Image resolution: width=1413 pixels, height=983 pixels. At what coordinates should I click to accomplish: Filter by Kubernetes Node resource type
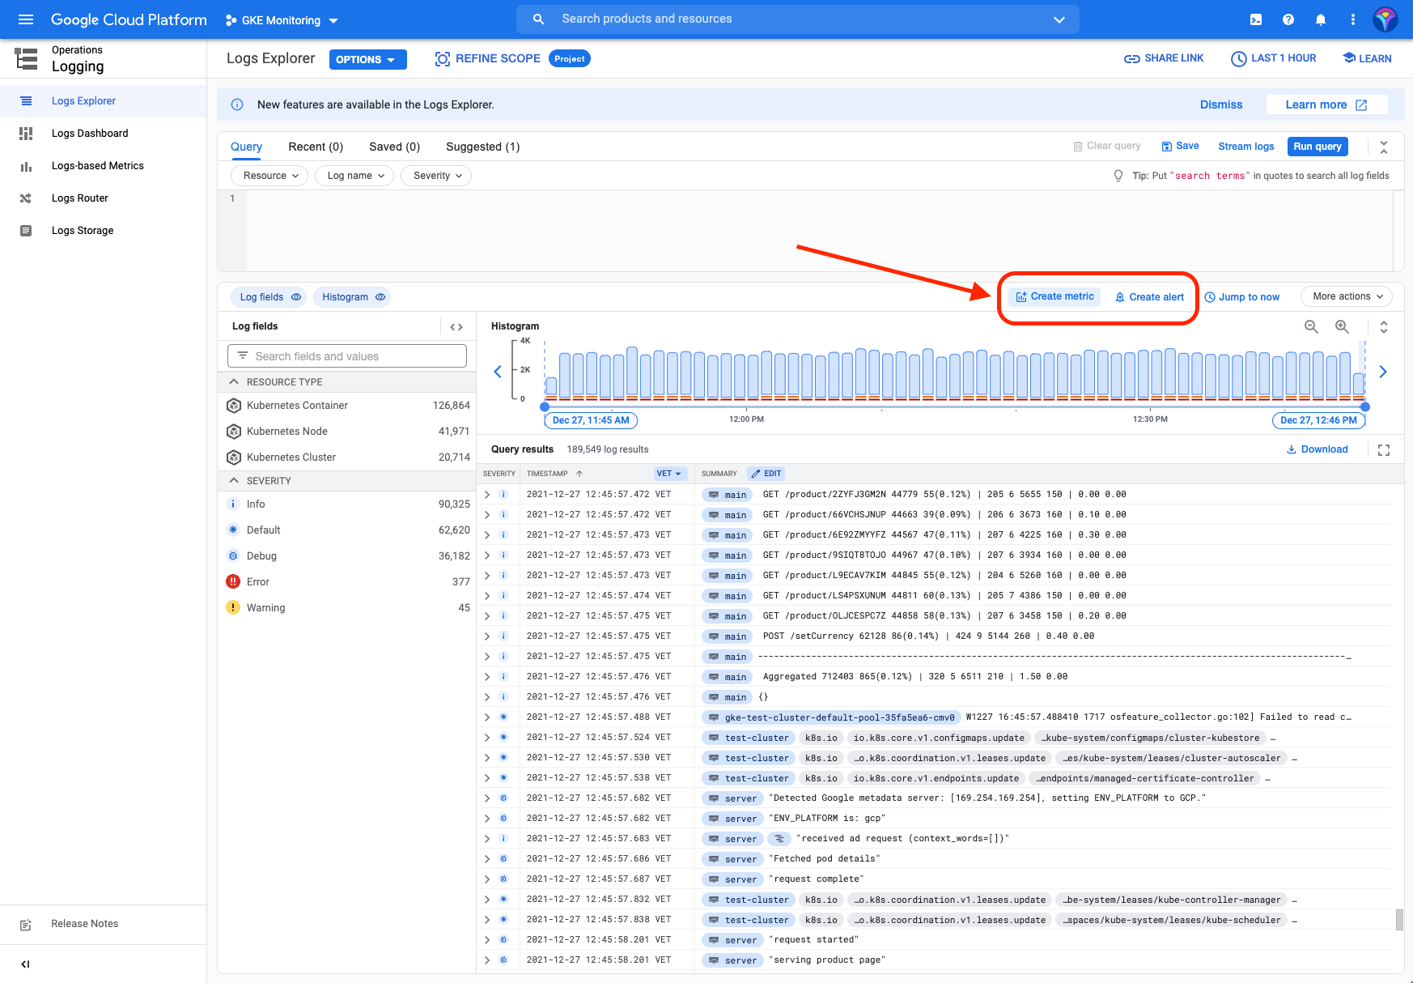tap(347, 431)
